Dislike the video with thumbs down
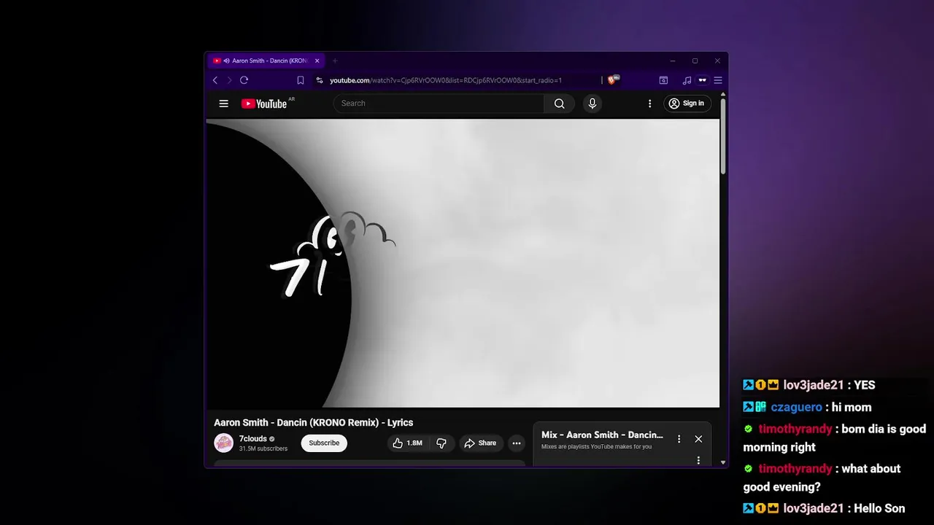This screenshot has width=934, height=525. (441, 443)
